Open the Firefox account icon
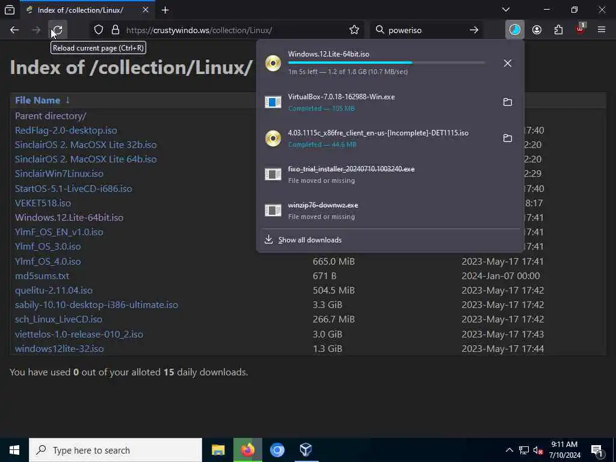Screen dimensions: 616x462 coord(537,30)
